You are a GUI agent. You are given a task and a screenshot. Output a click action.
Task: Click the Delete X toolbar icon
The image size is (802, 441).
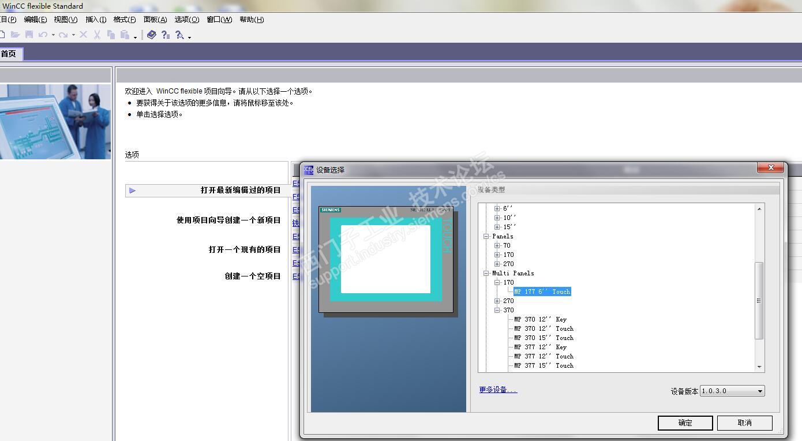coord(83,35)
